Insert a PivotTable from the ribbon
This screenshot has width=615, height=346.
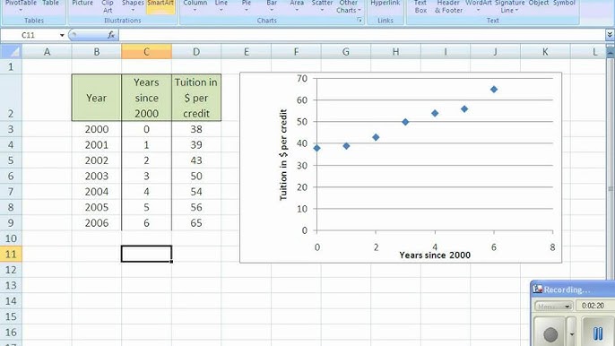21,5
